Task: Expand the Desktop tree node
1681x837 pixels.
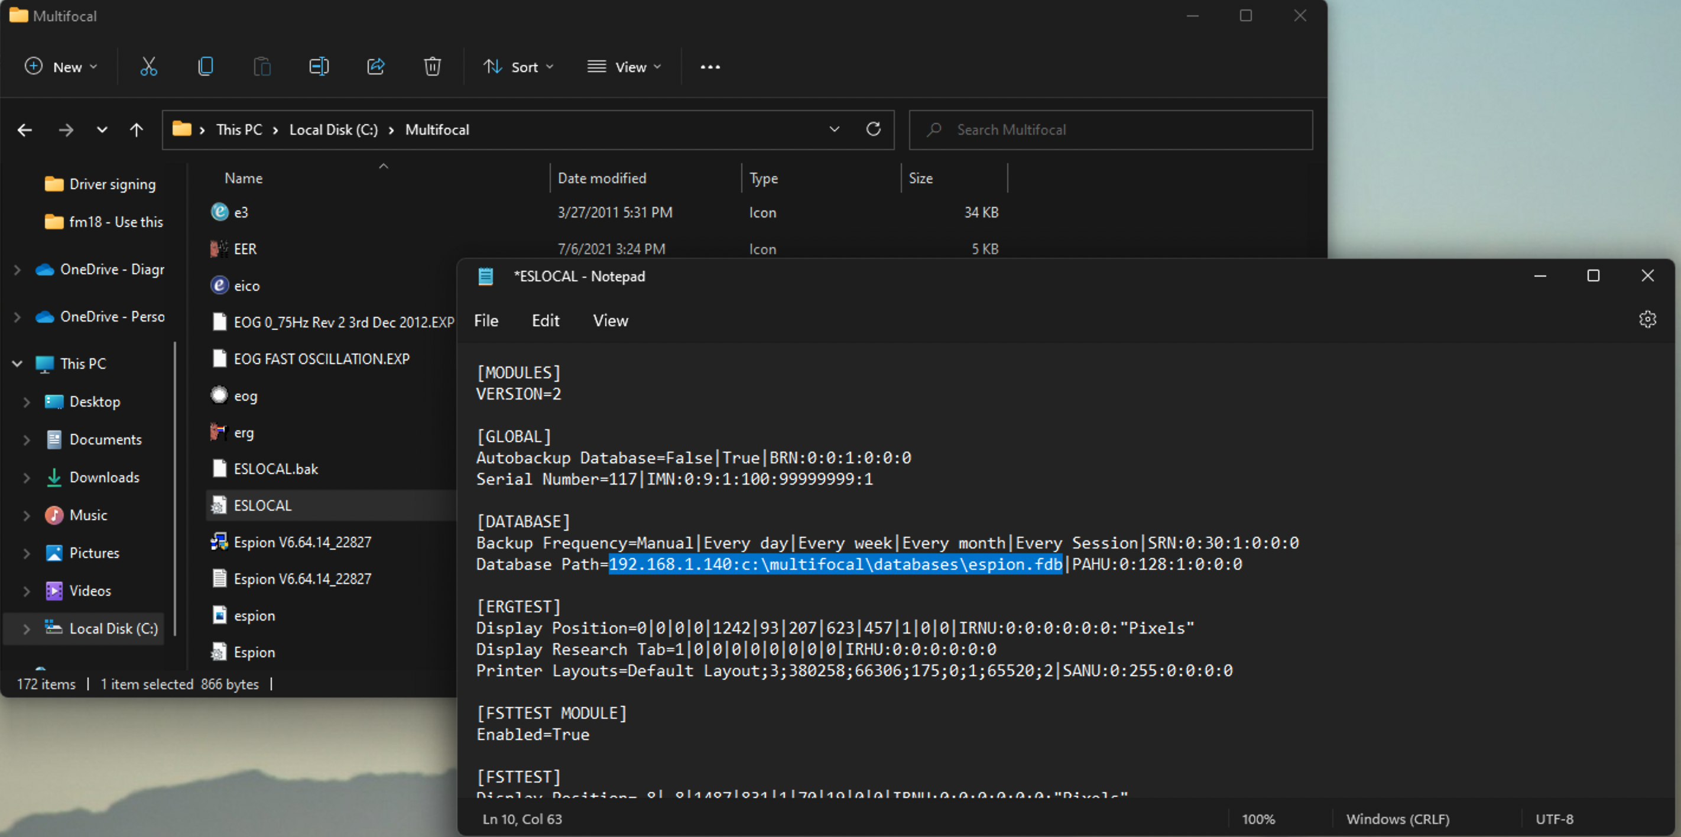Action: pos(27,402)
